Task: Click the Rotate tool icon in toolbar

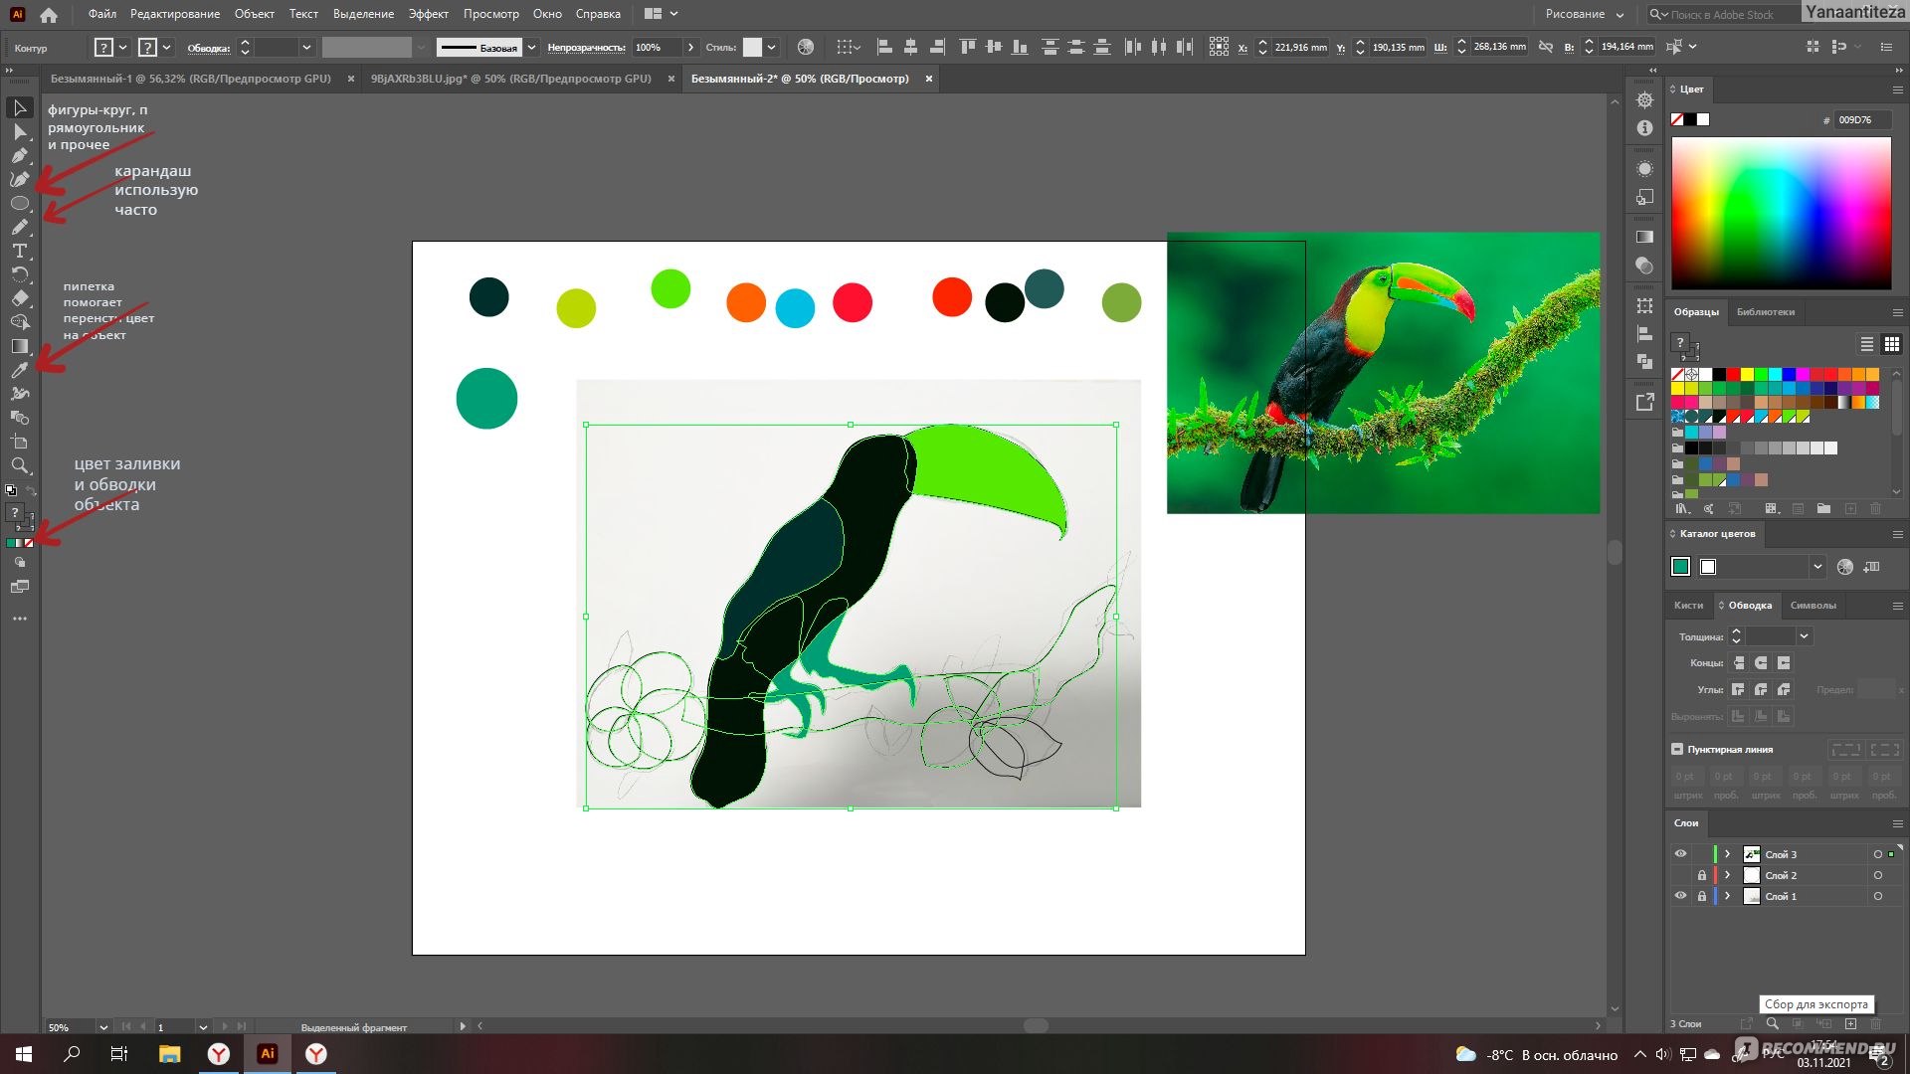Action: pyautogui.click(x=18, y=272)
